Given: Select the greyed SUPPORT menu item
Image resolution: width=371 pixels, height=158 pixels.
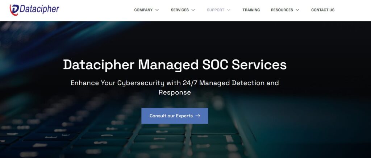Looking at the screenshot, I should point(216,10).
